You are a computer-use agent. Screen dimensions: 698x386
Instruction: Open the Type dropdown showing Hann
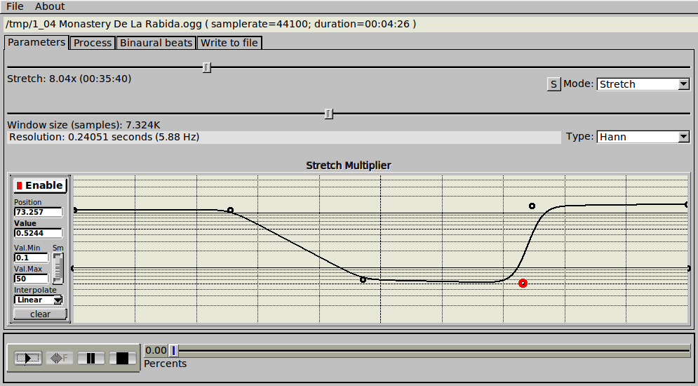643,137
